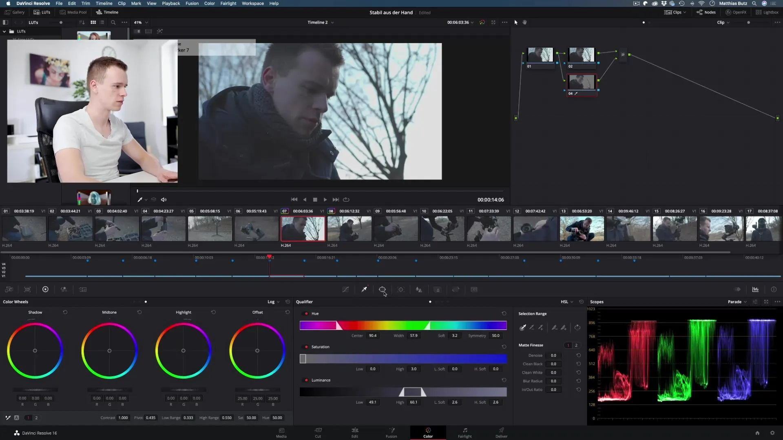Invert the qualifier selection
This screenshot has height=440, width=783.
(577, 328)
